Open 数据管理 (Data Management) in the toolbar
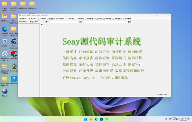 click(89, 19)
